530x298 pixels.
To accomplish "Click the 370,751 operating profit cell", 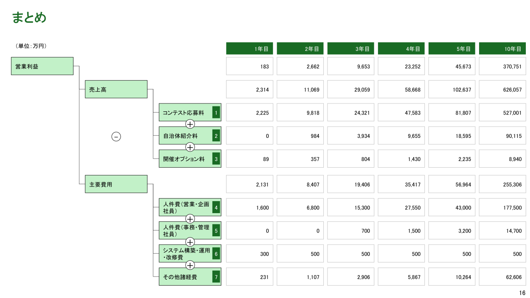I will [x=502, y=66].
